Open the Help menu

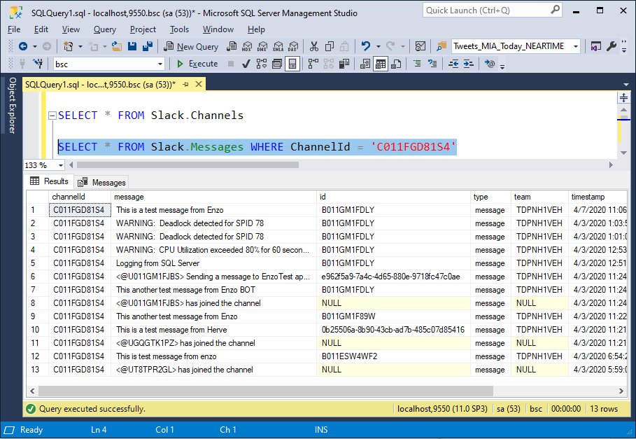tap(256, 29)
